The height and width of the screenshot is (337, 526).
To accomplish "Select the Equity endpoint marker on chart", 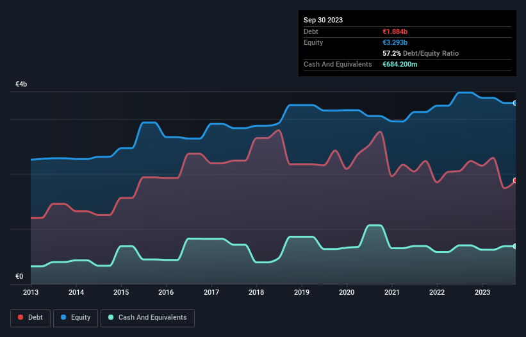I will point(515,103).
